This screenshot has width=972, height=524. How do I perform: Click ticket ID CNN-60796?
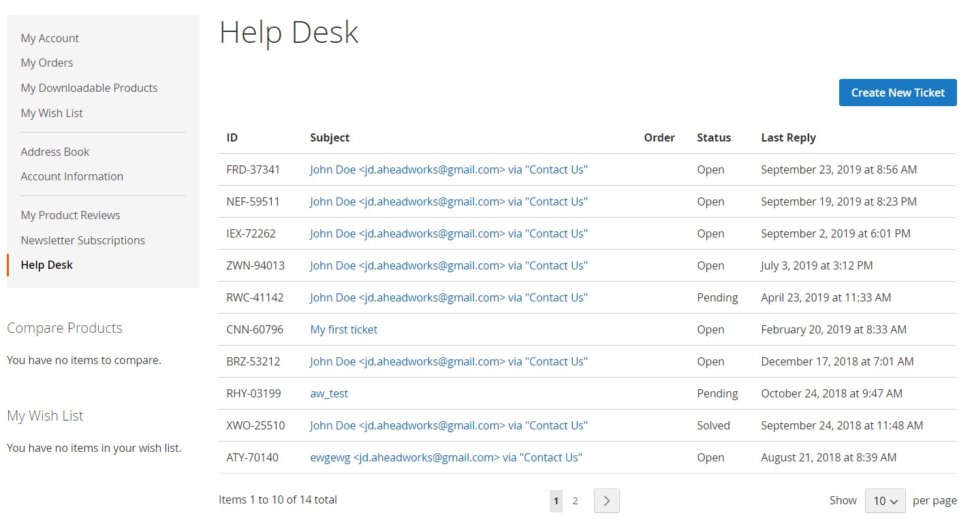coord(255,329)
